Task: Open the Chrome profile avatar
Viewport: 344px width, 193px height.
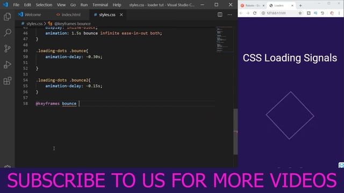Action: [332, 13]
